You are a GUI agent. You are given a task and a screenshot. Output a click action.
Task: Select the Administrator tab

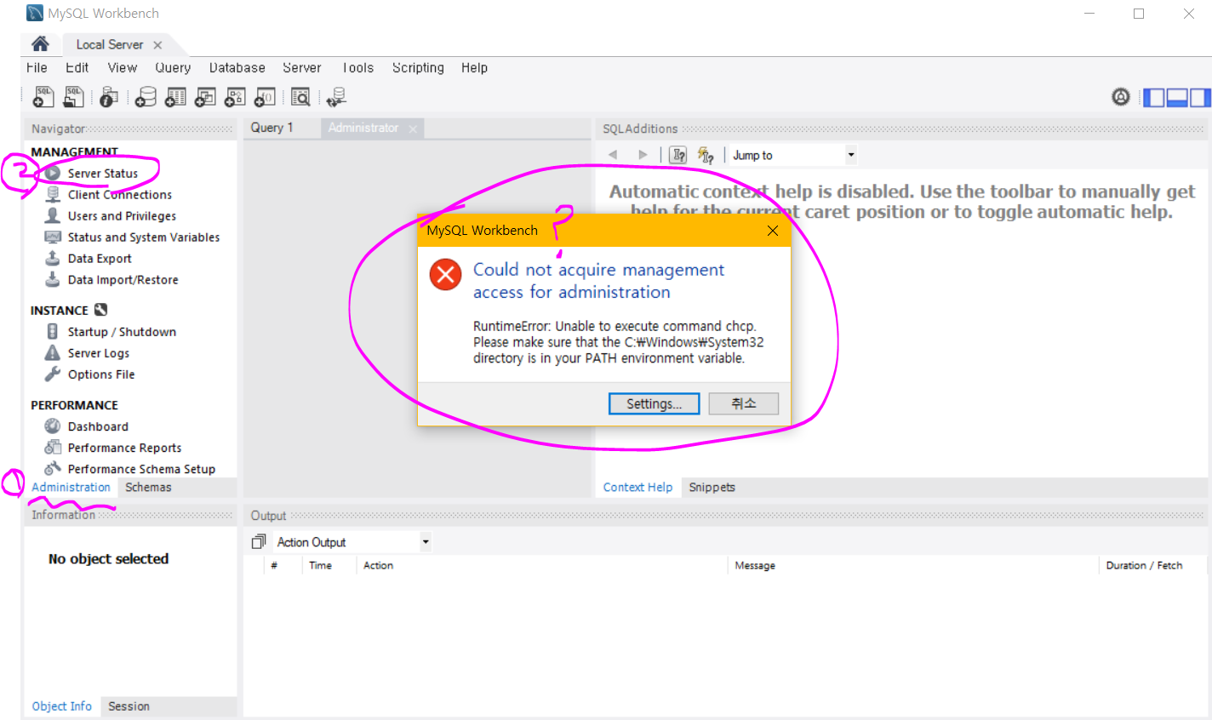click(363, 128)
